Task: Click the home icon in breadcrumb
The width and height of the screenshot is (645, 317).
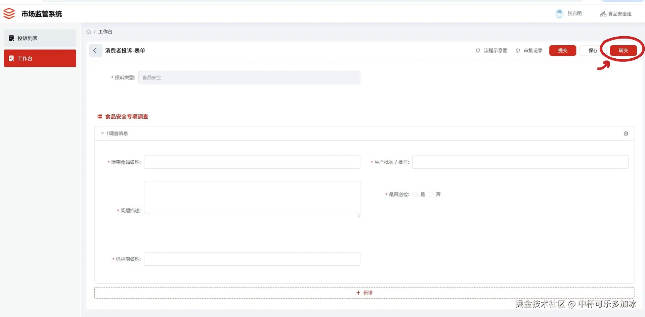Action: point(89,32)
